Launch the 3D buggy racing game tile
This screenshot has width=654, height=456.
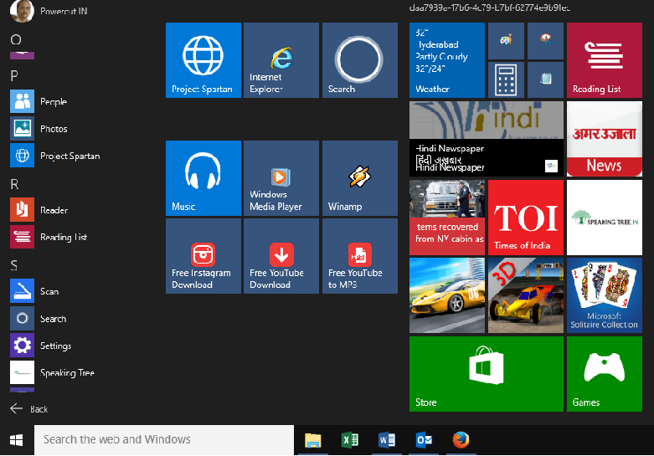(x=526, y=295)
